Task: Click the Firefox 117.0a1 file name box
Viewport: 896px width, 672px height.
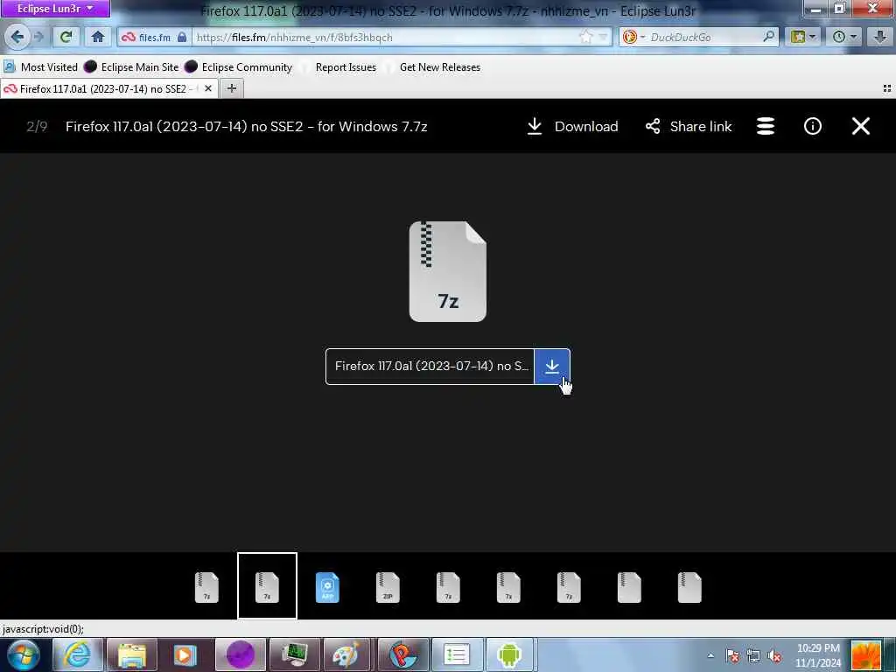Action: click(x=430, y=367)
